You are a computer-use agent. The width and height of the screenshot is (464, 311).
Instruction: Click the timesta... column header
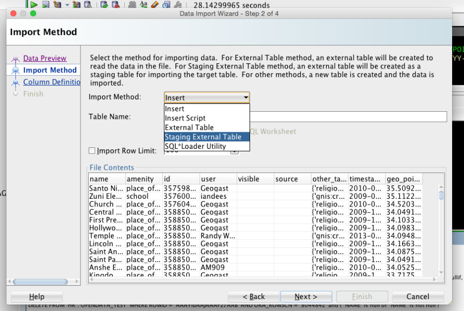tap(367, 179)
